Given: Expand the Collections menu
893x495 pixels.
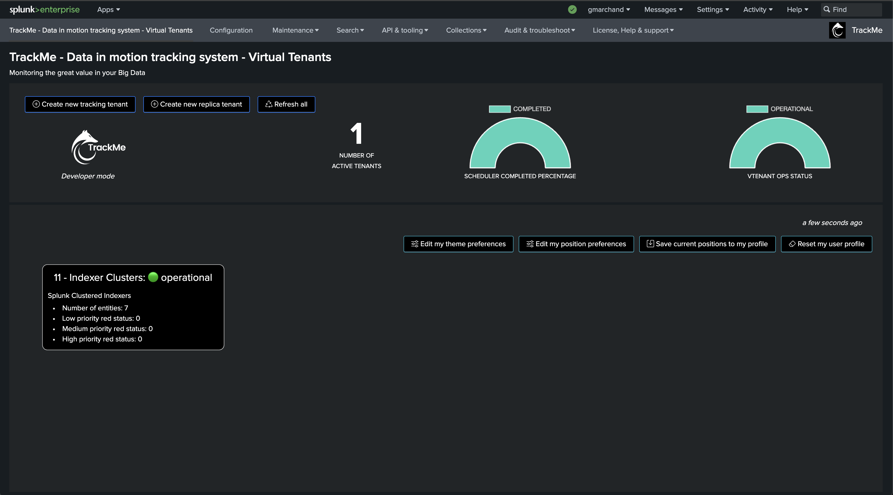Looking at the screenshot, I should pyautogui.click(x=466, y=30).
